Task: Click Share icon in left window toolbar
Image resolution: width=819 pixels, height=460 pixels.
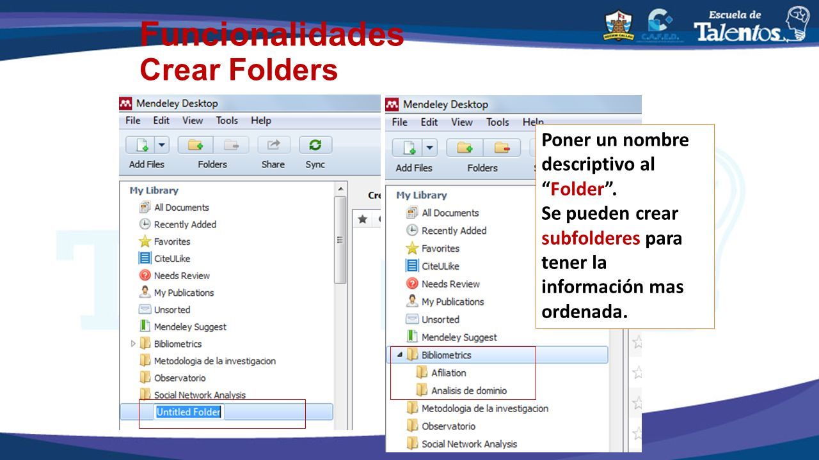Action: pos(274,145)
